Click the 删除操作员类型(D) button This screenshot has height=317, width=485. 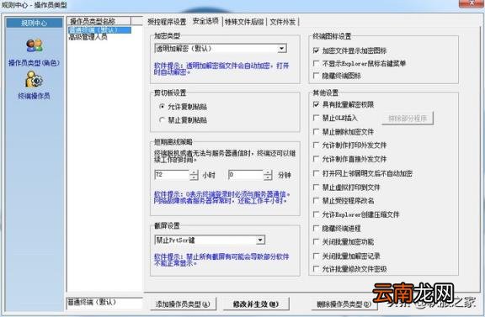tap(344, 304)
